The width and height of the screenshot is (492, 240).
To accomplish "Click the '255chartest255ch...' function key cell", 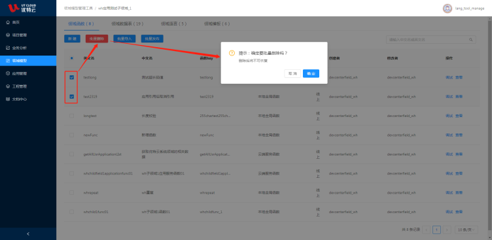I will click(x=215, y=116).
